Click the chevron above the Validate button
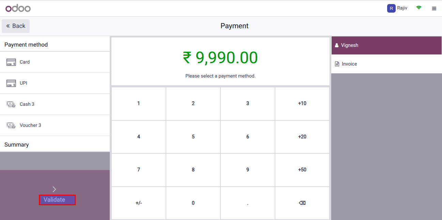442x220 pixels. [x=54, y=189]
